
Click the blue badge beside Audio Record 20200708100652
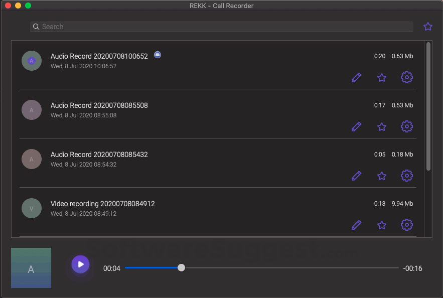click(x=157, y=55)
